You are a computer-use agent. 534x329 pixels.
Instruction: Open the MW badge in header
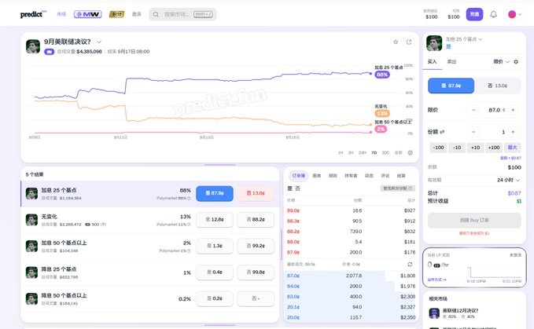[87, 14]
